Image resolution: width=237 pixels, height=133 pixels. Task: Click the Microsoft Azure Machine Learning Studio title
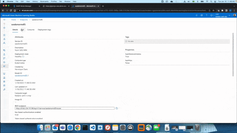coord(18,16)
